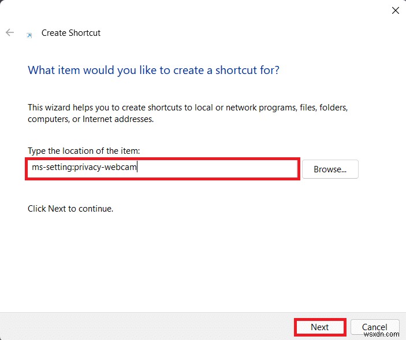Viewport: 406px width, 340px height.
Task: Click the shortcut icon beside Create Shortcut
Action: coord(29,34)
